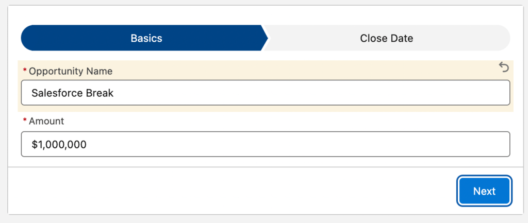528x223 pixels.
Task: Advance the flow using the blue Next button
Action: click(484, 191)
